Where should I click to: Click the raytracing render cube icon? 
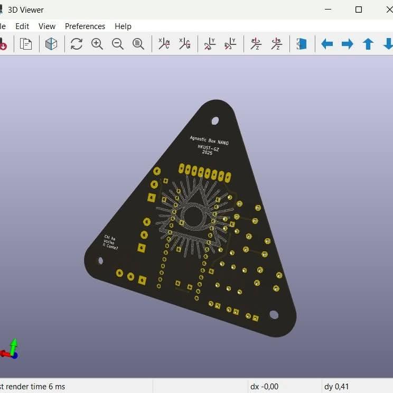51,44
